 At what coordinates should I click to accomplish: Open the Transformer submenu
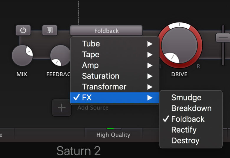click(115, 87)
